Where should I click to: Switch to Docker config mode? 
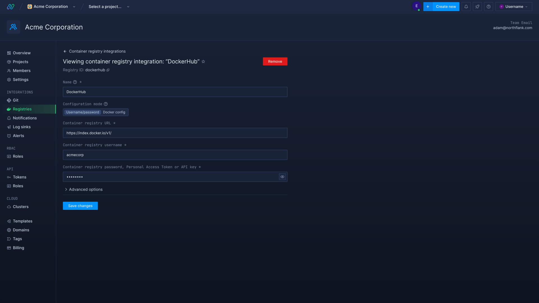114,112
